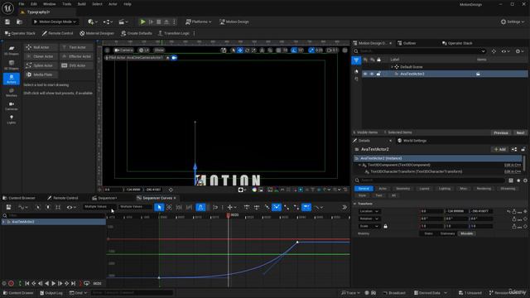Image resolution: width=530 pixels, height=298 pixels.
Task: Open the Location type dropdown
Action: [369, 211]
